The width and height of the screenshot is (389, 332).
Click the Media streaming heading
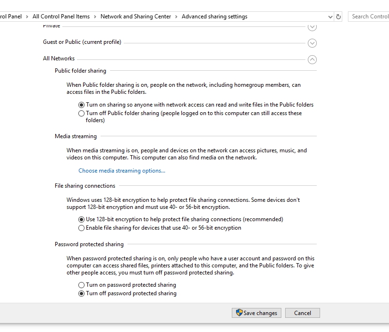[x=76, y=136]
